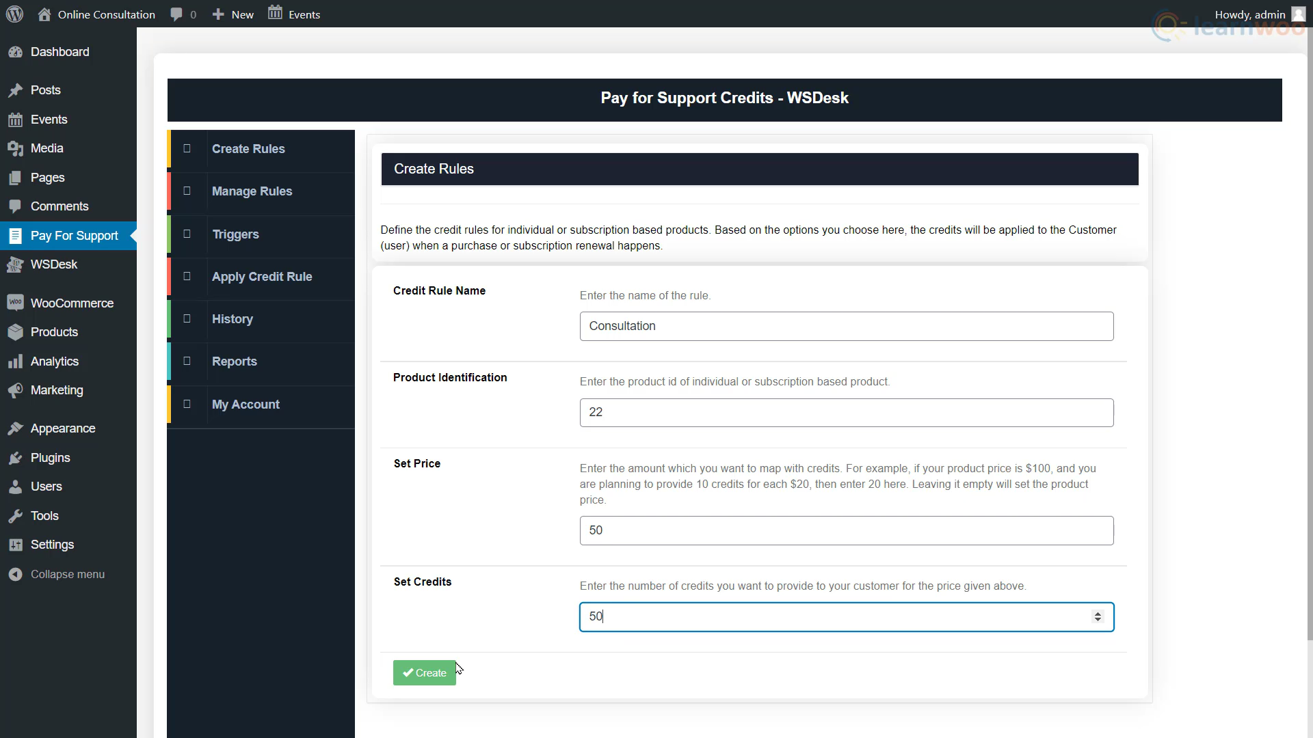1313x738 pixels.
Task: Click the Settings sliders icon
Action: click(15, 545)
